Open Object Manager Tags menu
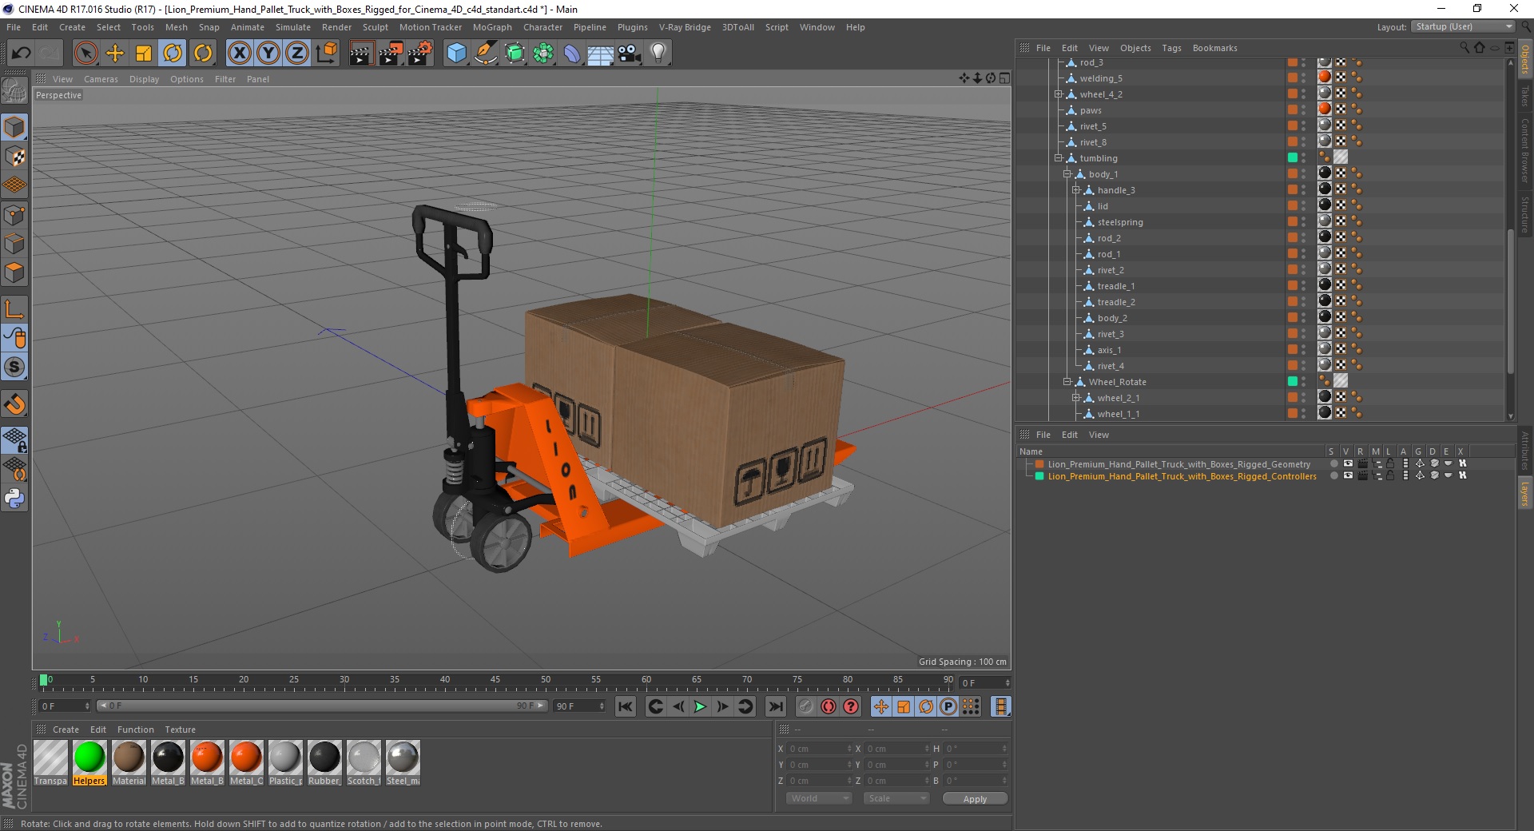Viewport: 1534px width, 831px height. click(1171, 48)
